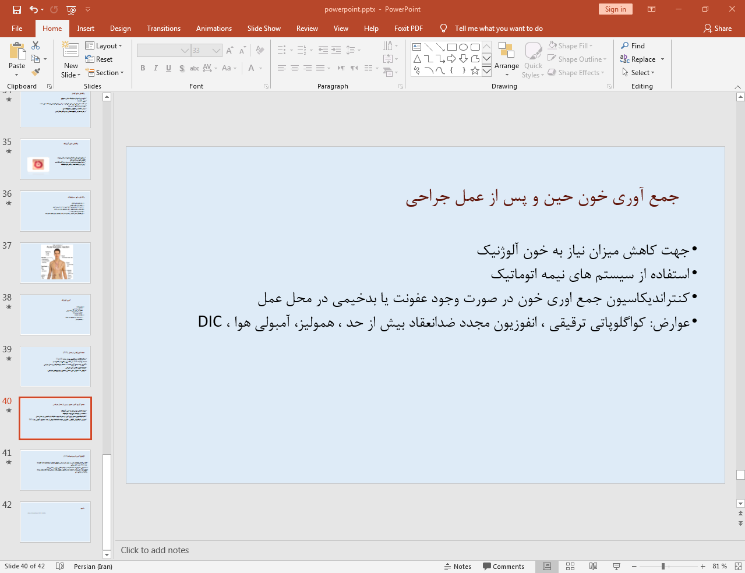Decrease list indent level
The height and width of the screenshot is (573, 745).
[x=323, y=50]
